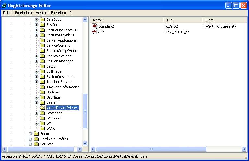Open the Datei menu
The height and width of the screenshot is (161, 249).
(x=7, y=13)
